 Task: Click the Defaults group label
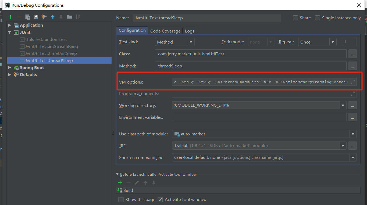tap(28, 75)
